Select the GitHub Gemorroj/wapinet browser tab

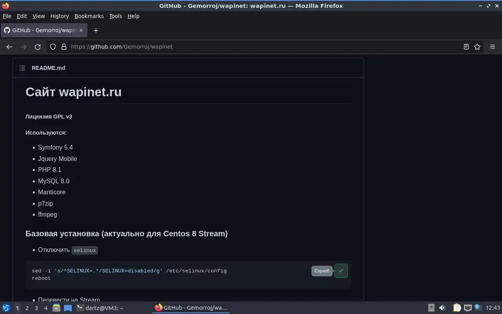coord(44,30)
